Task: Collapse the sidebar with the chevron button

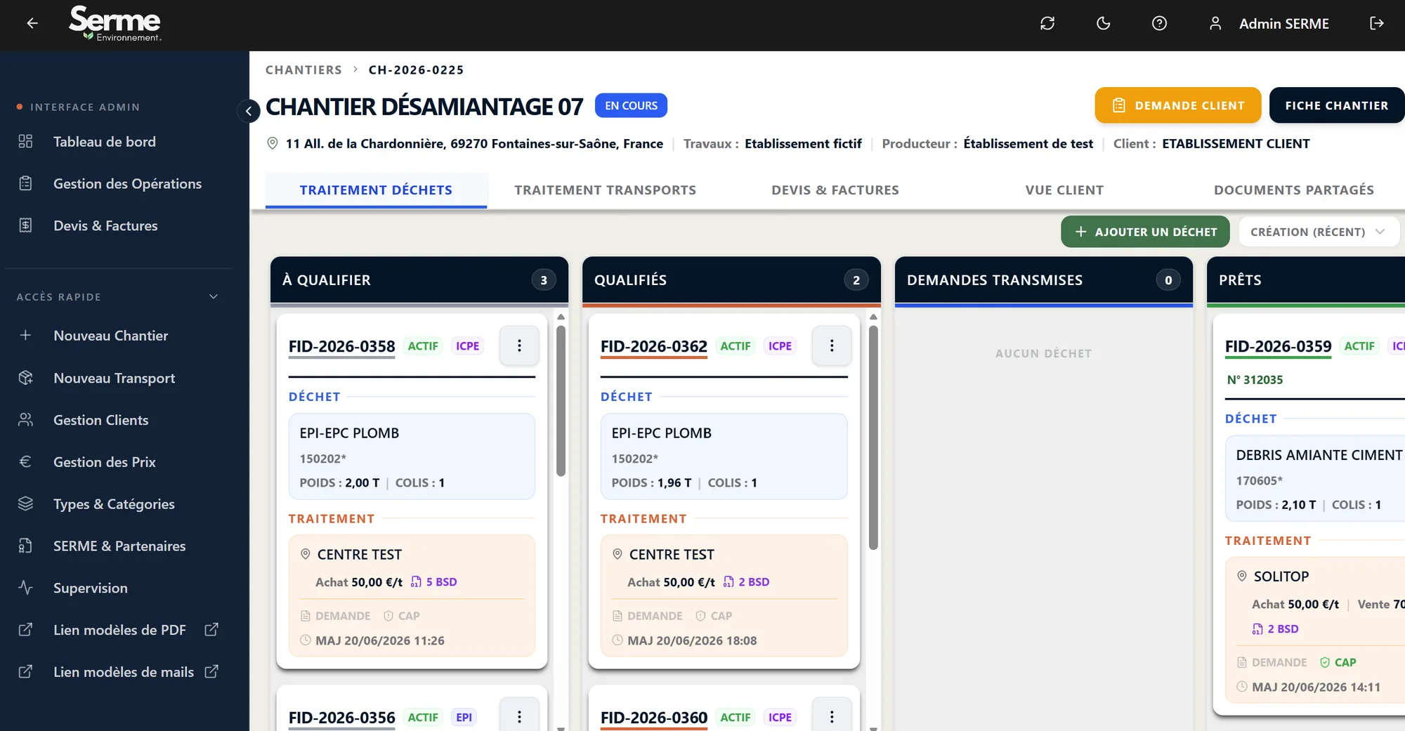Action: pos(248,111)
